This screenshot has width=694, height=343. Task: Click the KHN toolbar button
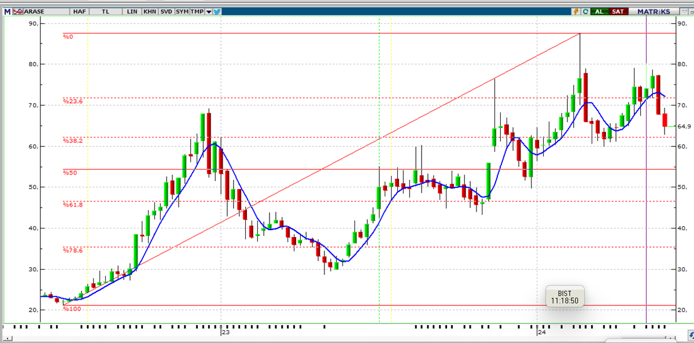(150, 12)
